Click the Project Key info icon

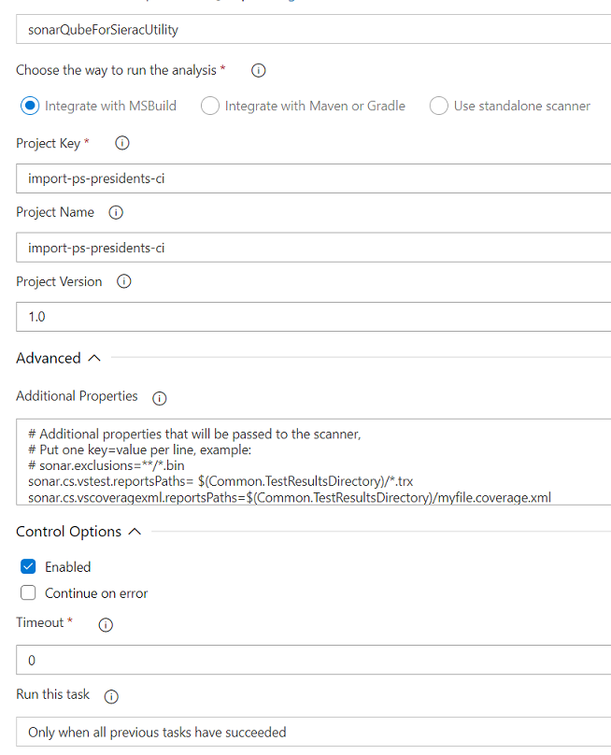tap(121, 143)
